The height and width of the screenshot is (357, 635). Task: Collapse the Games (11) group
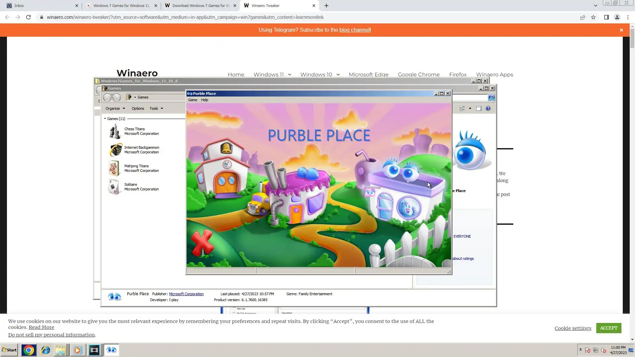pyautogui.click(x=105, y=118)
